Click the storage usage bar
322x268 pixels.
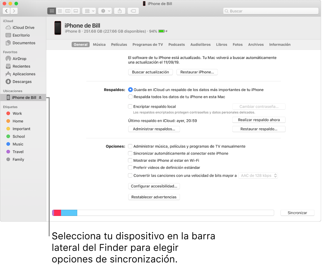point(163,213)
